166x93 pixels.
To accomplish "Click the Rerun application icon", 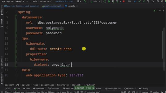I will point(105,1).
